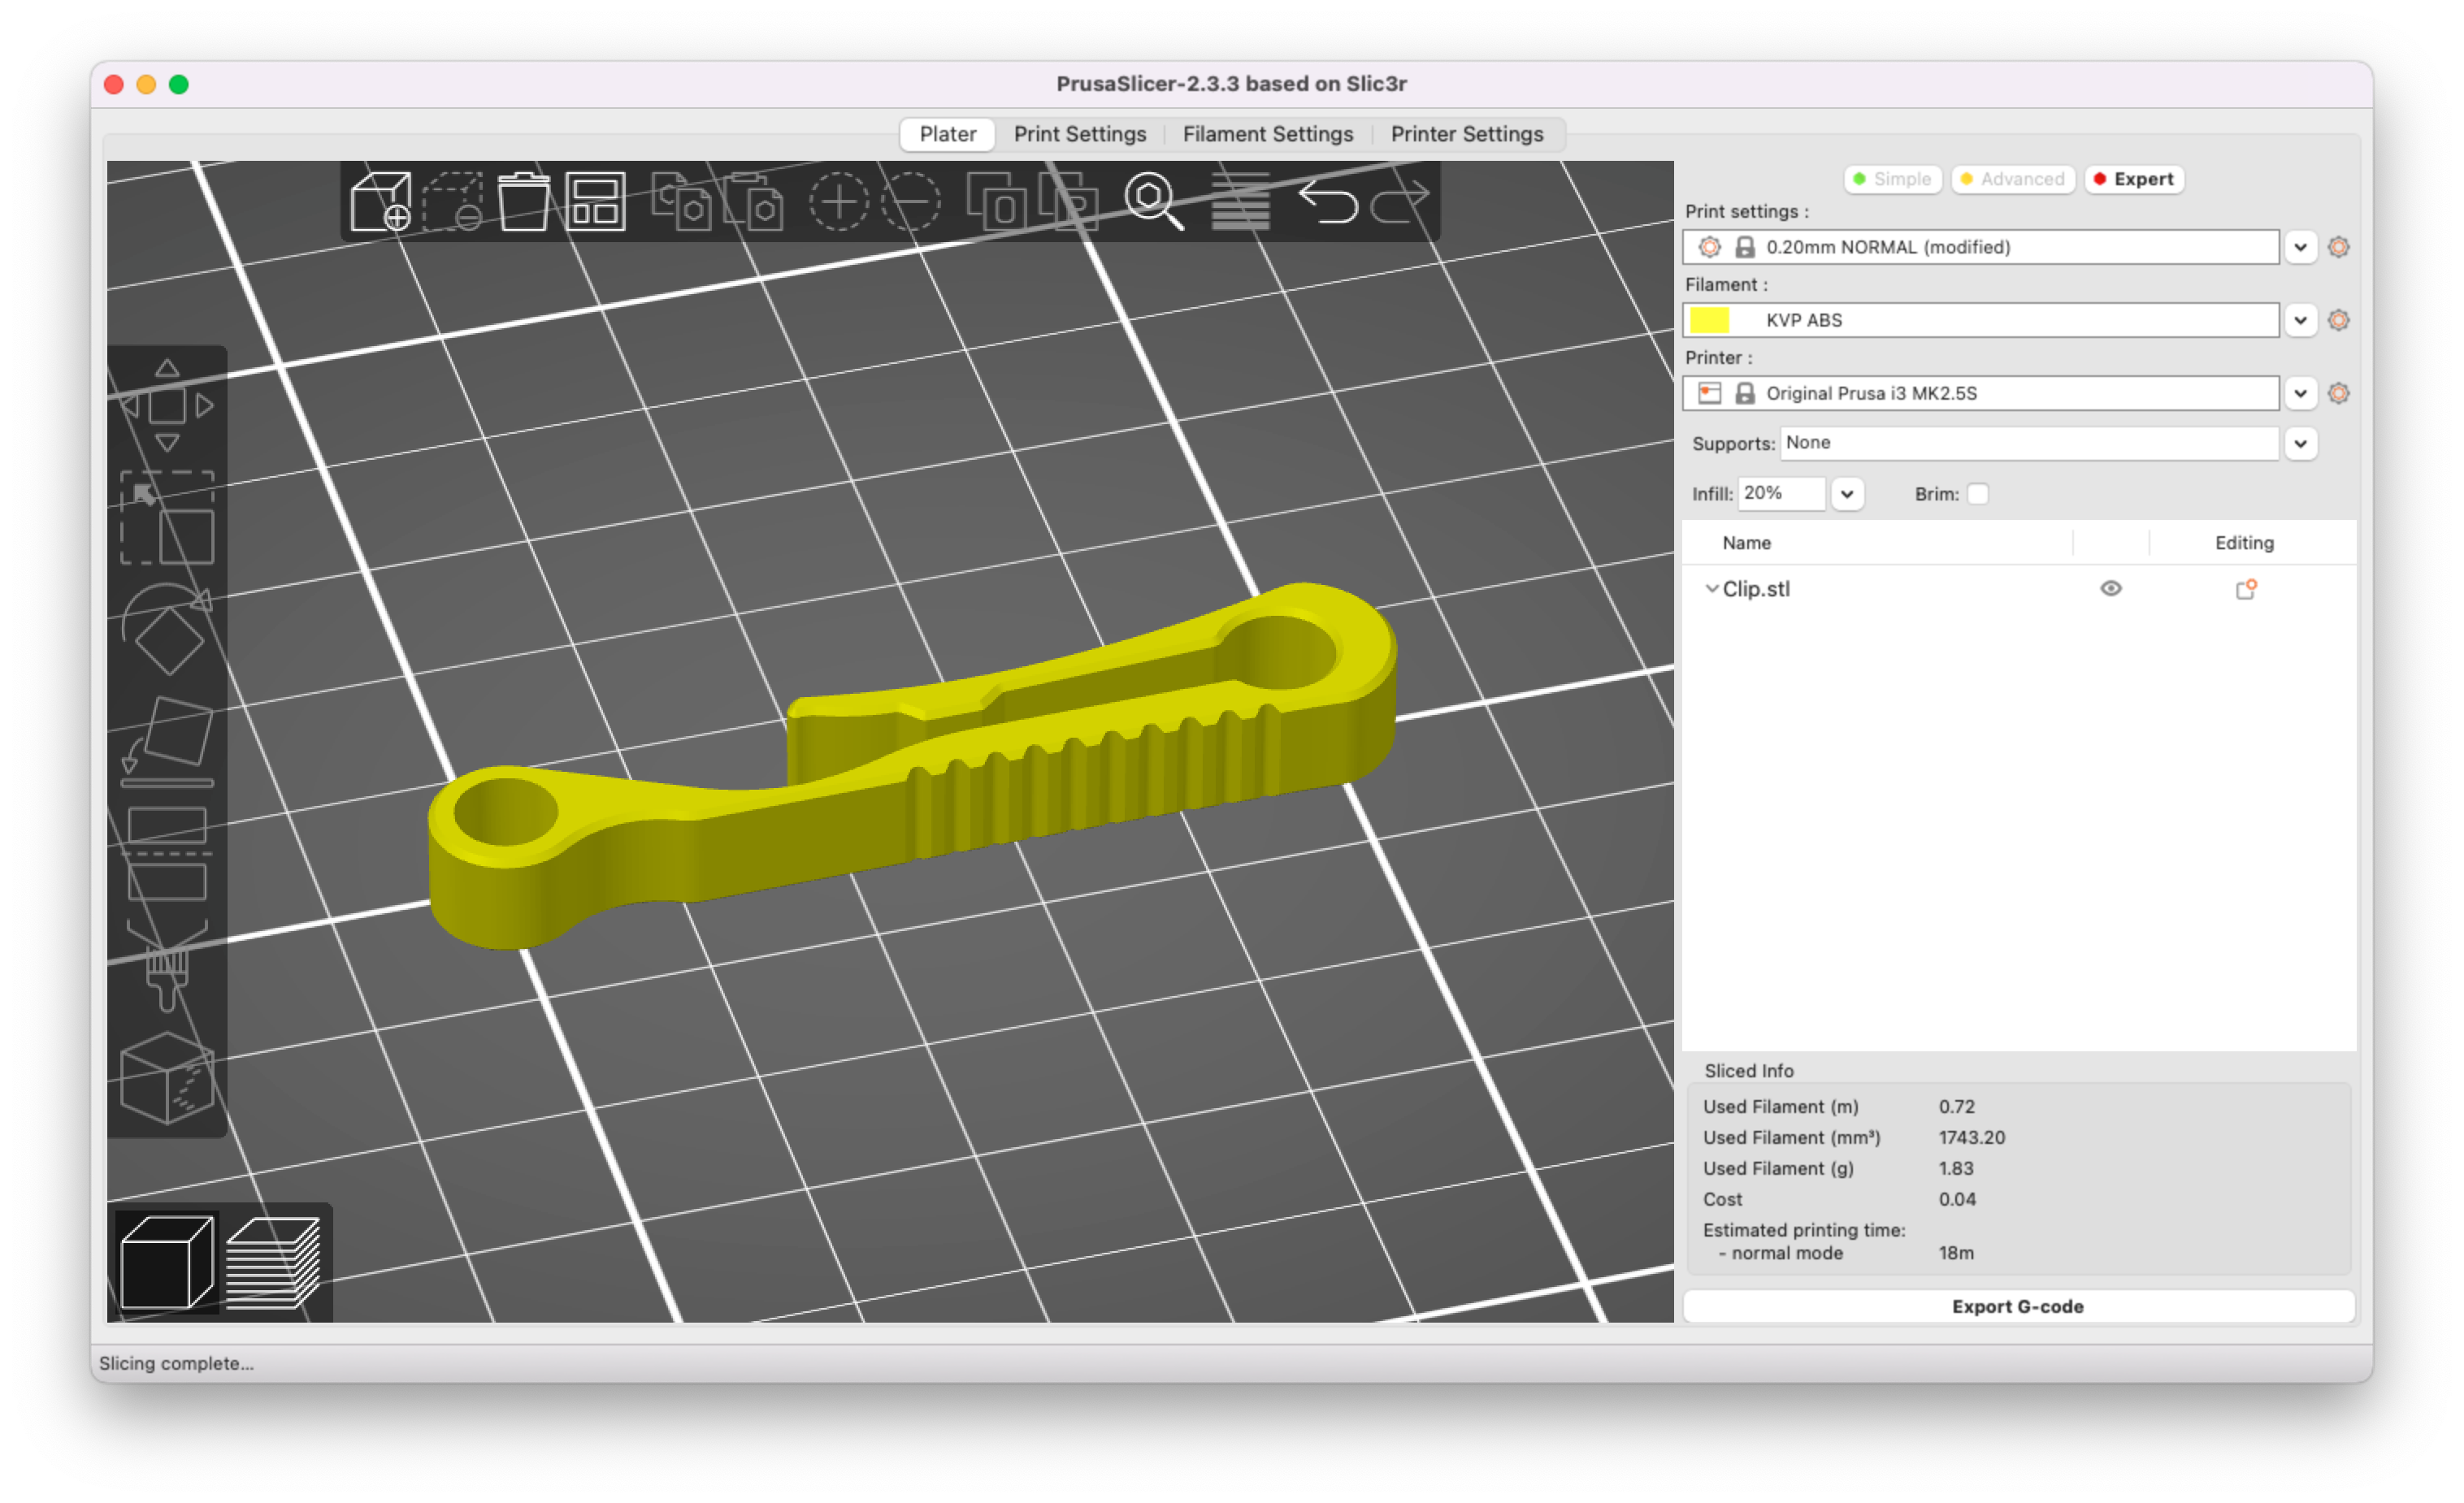This screenshot has width=2464, height=1503.
Task: Click the Copy toolbar icon
Action: click(682, 201)
